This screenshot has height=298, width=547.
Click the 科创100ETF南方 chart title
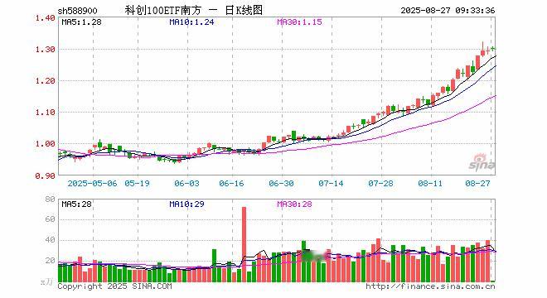(x=163, y=11)
